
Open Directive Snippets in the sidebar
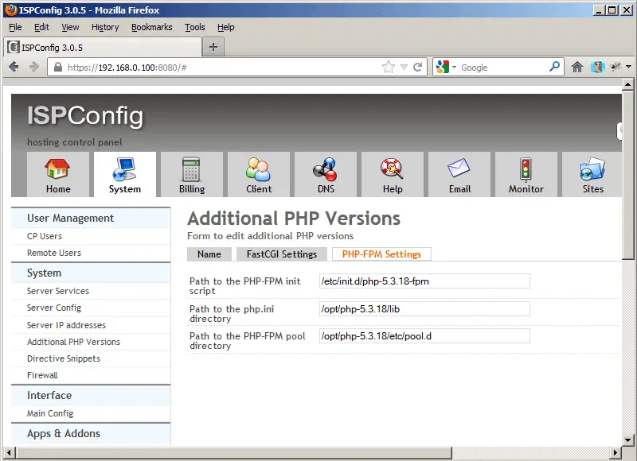(x=64, y=358)
